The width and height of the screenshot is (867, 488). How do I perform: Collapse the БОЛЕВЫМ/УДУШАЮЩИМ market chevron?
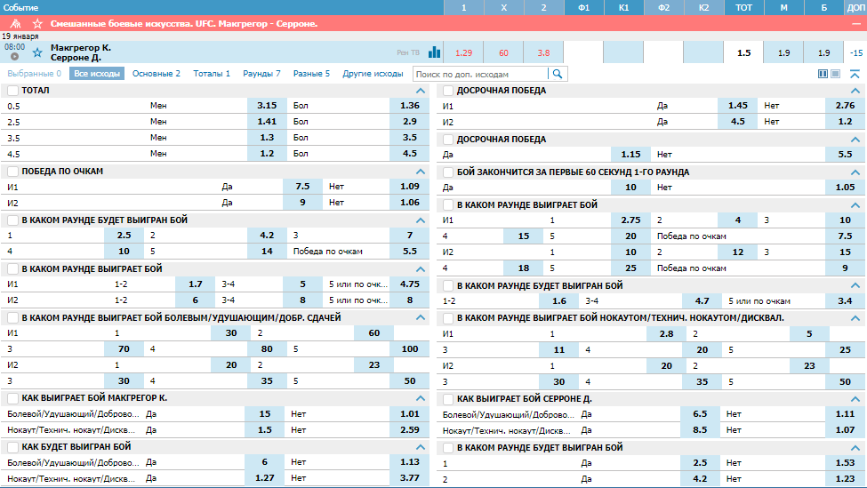[421, 318]
